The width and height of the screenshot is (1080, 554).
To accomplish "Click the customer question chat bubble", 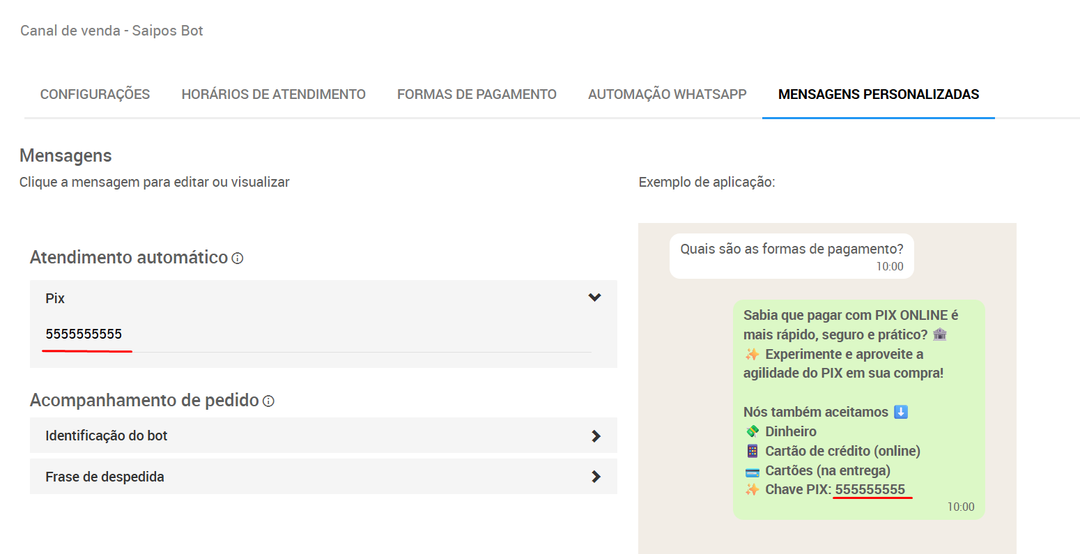I will (x=791, y=256).
